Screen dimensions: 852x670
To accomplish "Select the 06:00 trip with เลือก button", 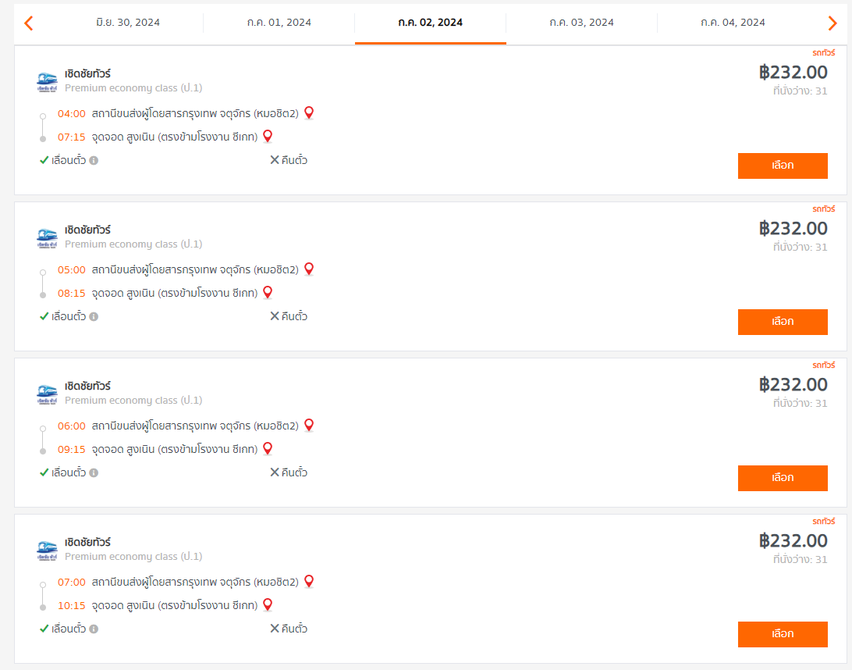I will coord(783,478).
